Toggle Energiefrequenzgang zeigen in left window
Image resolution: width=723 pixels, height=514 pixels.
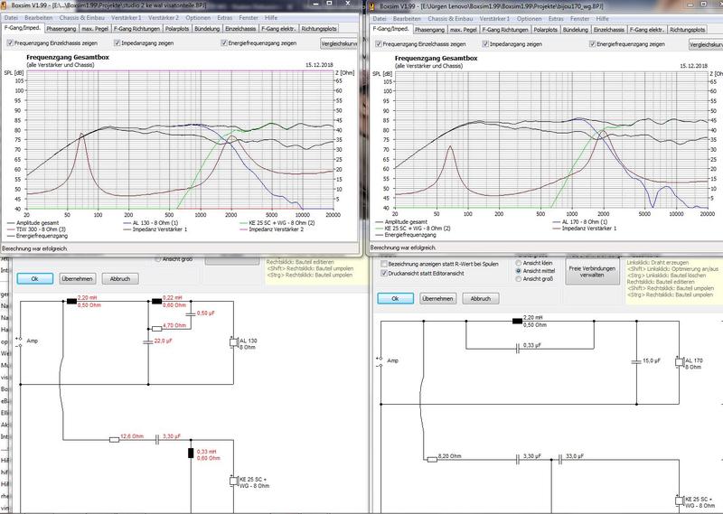tap(224, 42)
